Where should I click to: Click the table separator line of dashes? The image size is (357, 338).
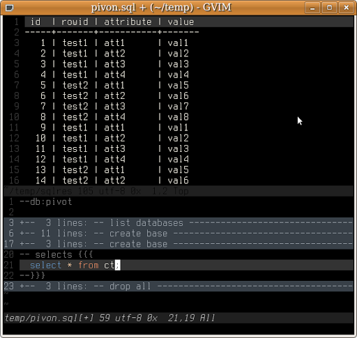click(x=112, y=32)
